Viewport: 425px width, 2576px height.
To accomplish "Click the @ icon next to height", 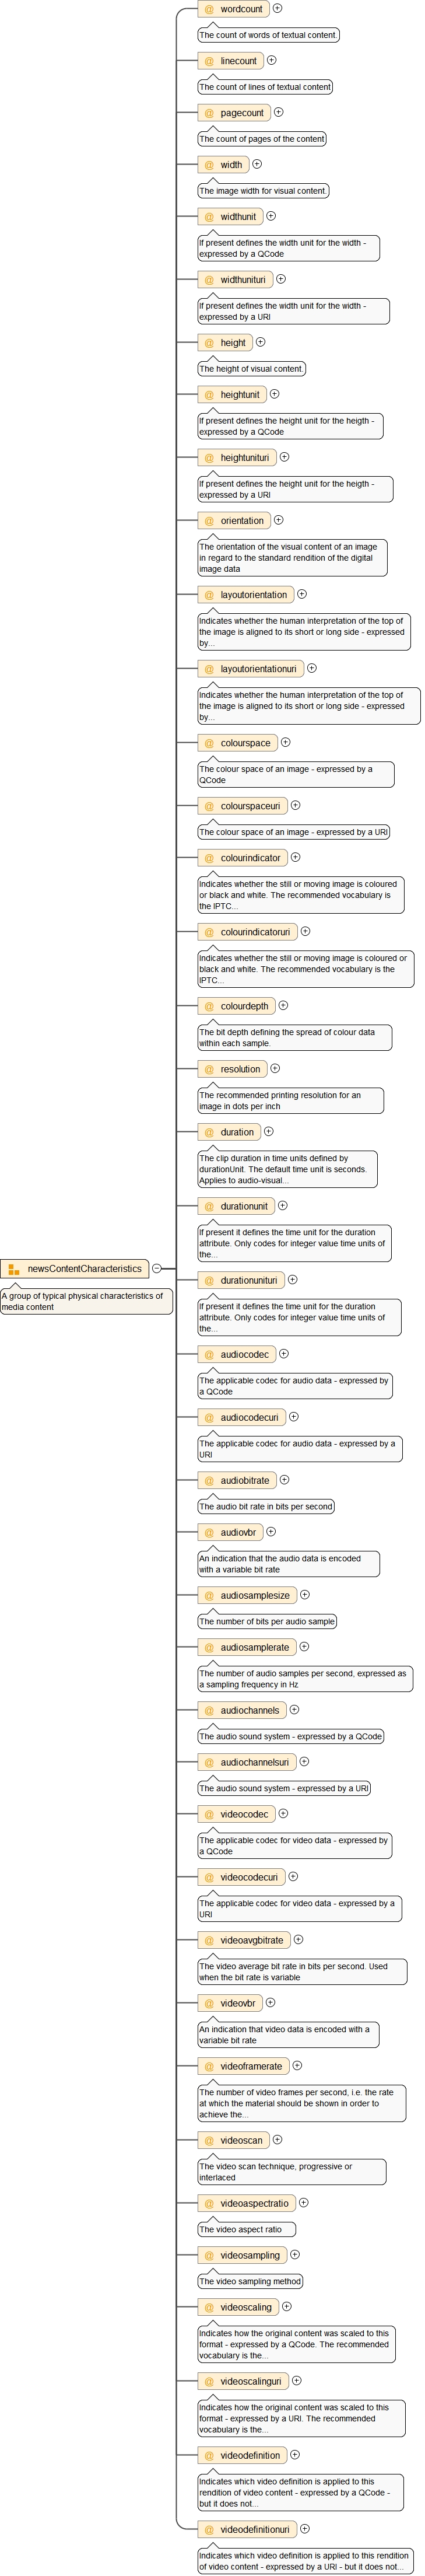I will coord(209,343).
